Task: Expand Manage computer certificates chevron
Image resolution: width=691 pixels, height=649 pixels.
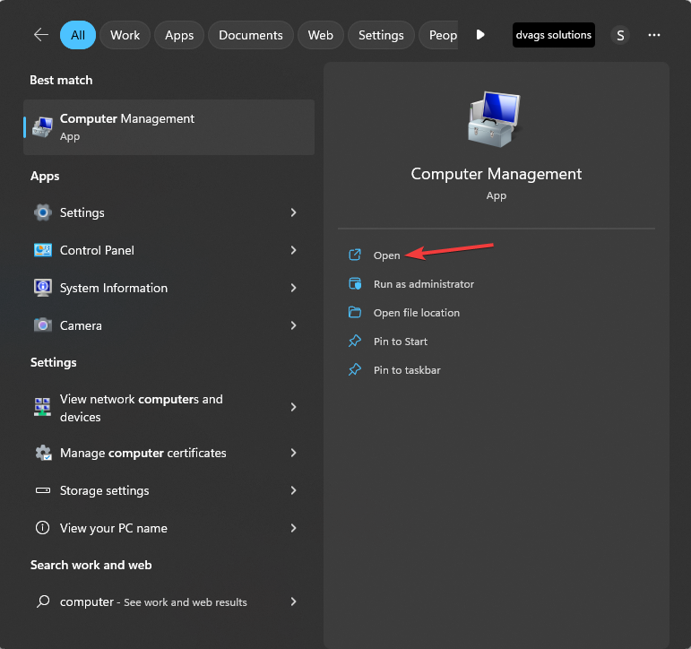Action: (293, 453)
